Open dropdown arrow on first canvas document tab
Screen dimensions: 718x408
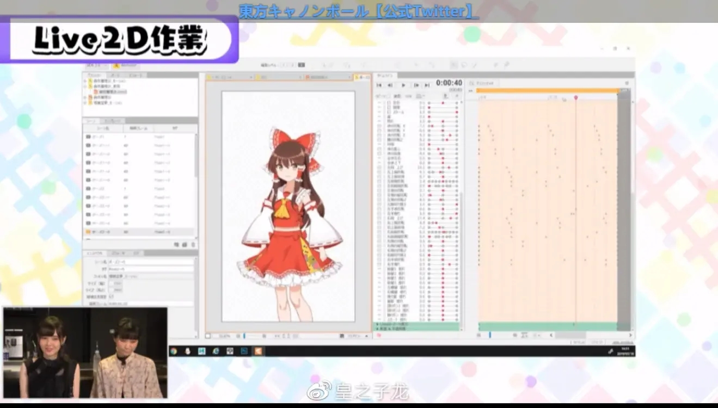click(x=252, y=78)
